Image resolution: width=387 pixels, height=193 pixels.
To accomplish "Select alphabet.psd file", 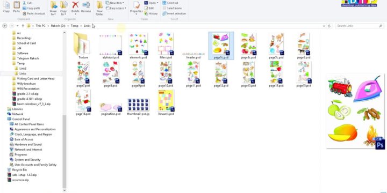I will click(x=111, y=46).
